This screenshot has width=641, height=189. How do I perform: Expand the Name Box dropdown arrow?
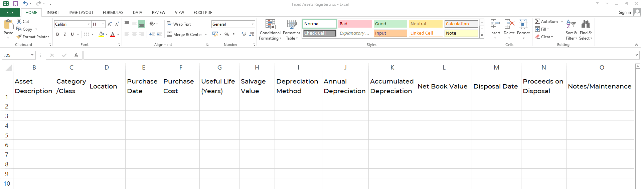coord(32,55)
